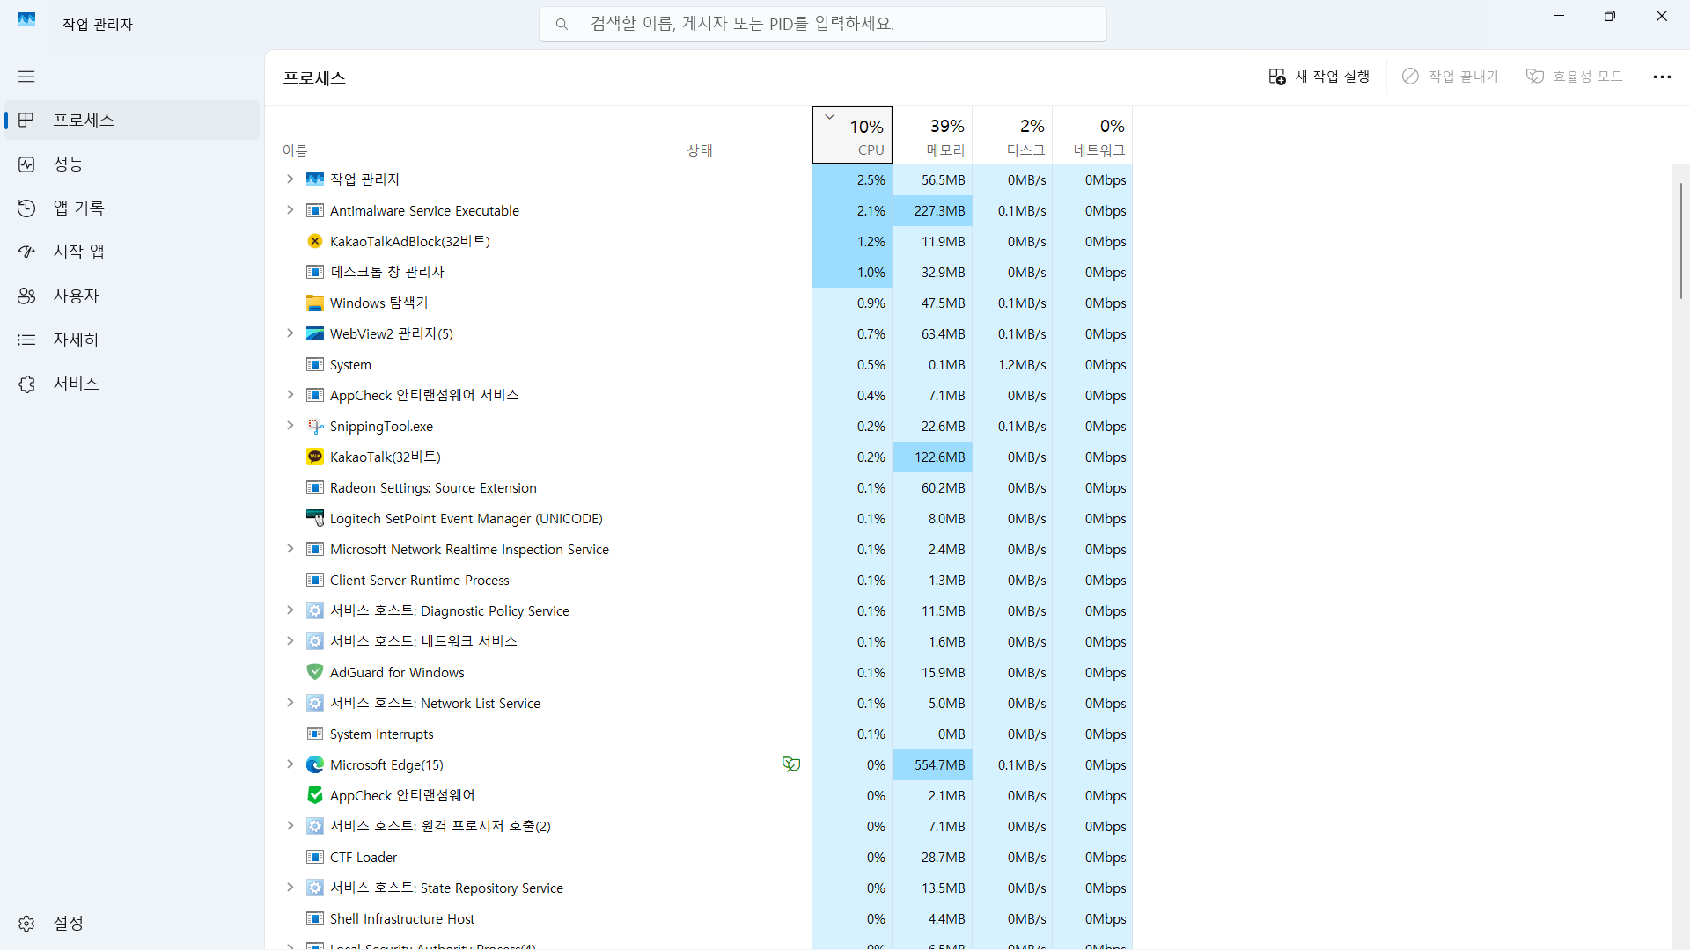The height and width of the screenshot is (950, 1690).
Task: Expand Microsoft Network Realtime Inspection Service
Action: [290, 549]
